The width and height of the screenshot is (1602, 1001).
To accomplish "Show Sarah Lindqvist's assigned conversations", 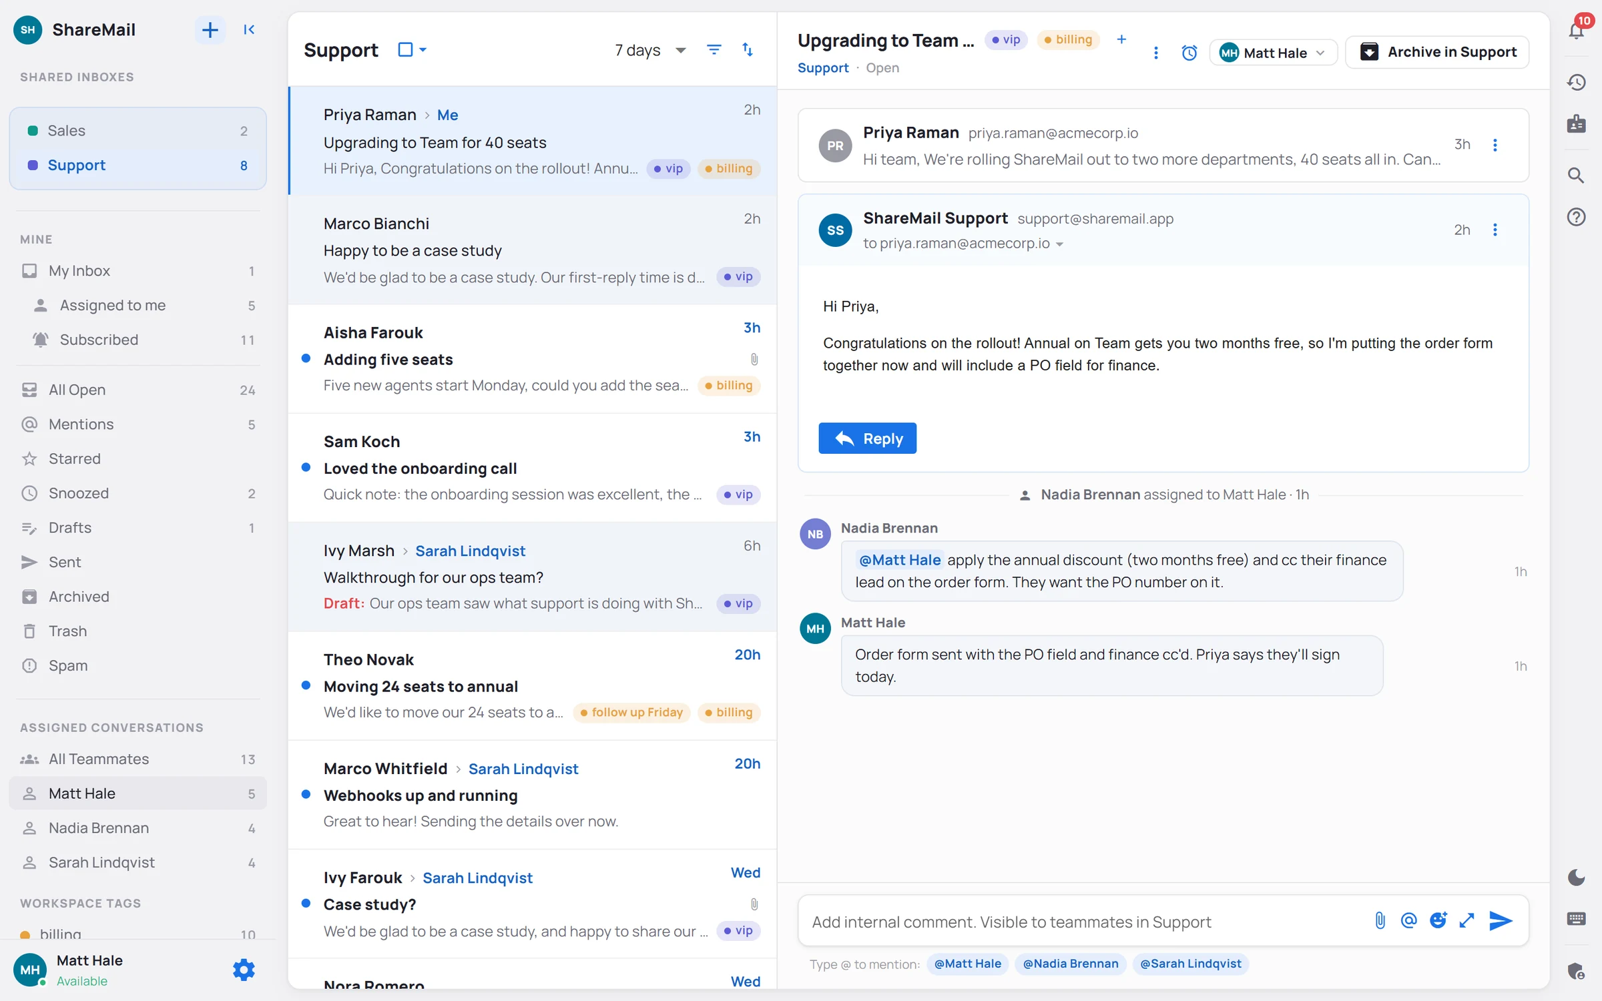I will click(138, 863).
